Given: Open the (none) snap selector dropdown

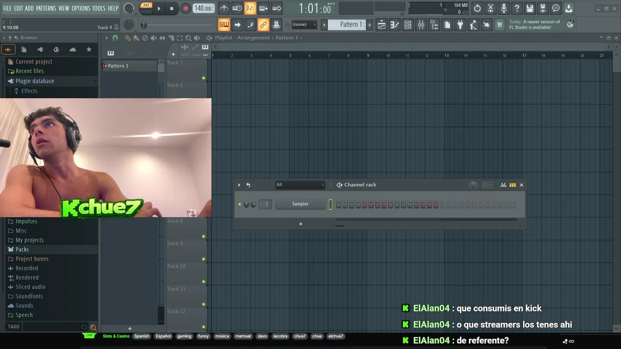Looking at the screenshot, I should tap(303, 25).
